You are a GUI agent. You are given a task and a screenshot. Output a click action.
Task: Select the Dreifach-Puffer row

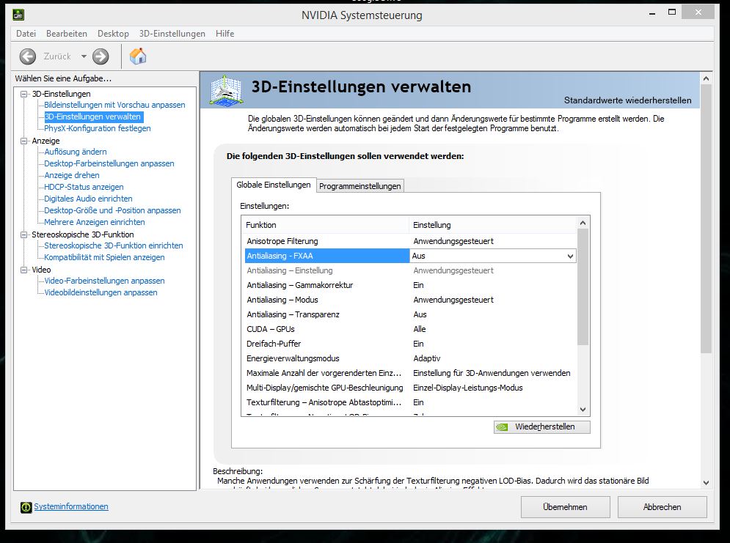[x=410, y=344]
